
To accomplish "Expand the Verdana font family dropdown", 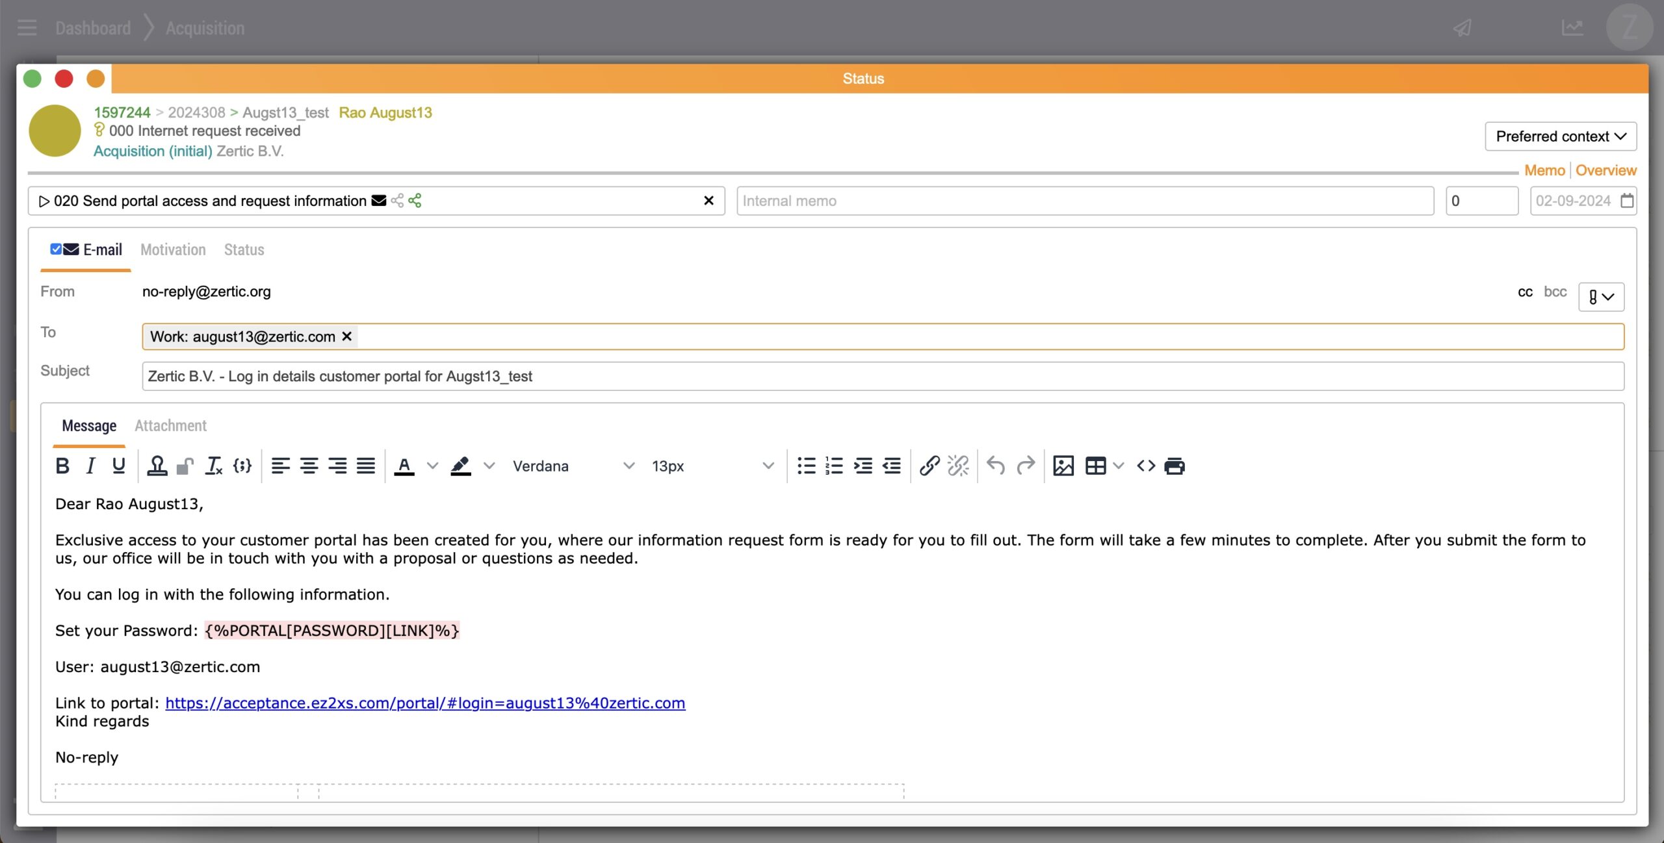I will pyautogui.click(x=572, y=466).
